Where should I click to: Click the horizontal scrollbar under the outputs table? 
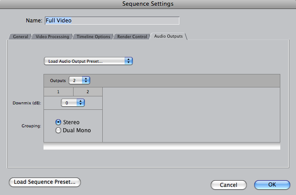(x=162, y=147)
